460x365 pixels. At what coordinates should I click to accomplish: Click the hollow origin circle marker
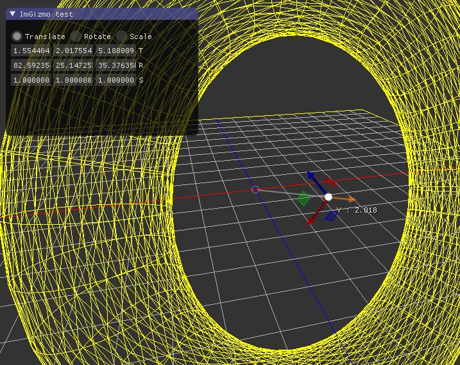tap(255, 190)
